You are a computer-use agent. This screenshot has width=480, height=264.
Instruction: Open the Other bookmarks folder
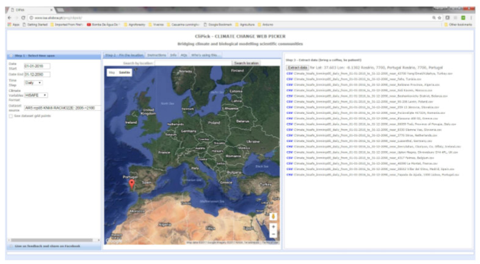(458, 24)
